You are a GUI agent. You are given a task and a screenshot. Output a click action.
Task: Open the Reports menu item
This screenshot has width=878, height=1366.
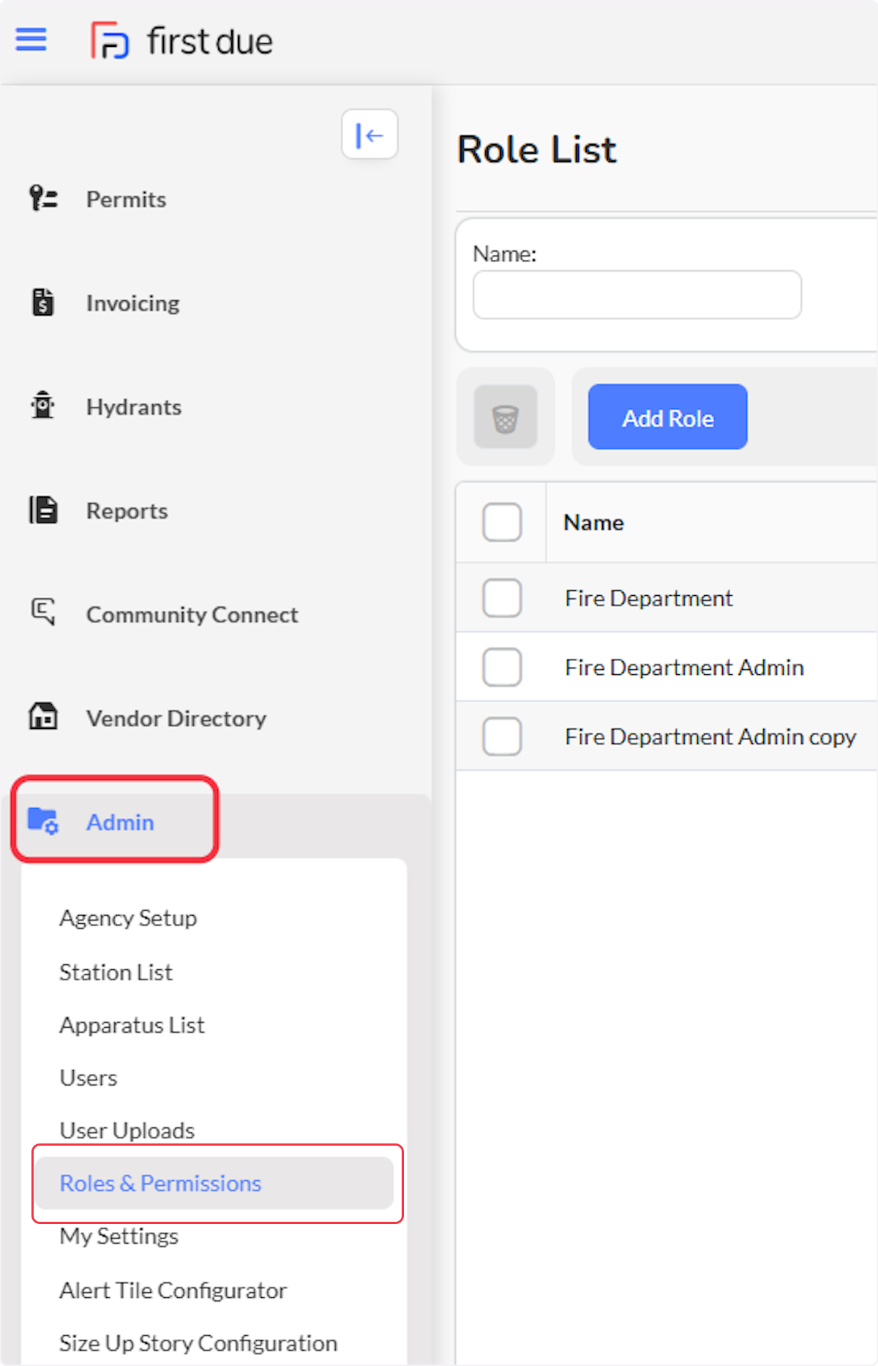pyautogui.click(x=127, y=511)
